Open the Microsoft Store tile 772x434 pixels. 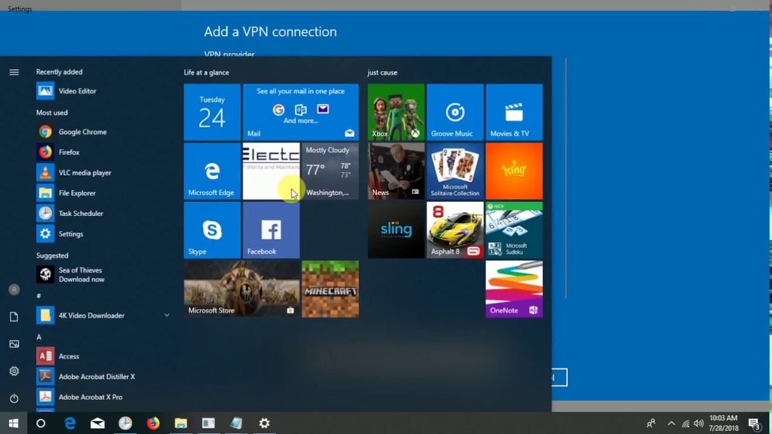click(242, 289)
